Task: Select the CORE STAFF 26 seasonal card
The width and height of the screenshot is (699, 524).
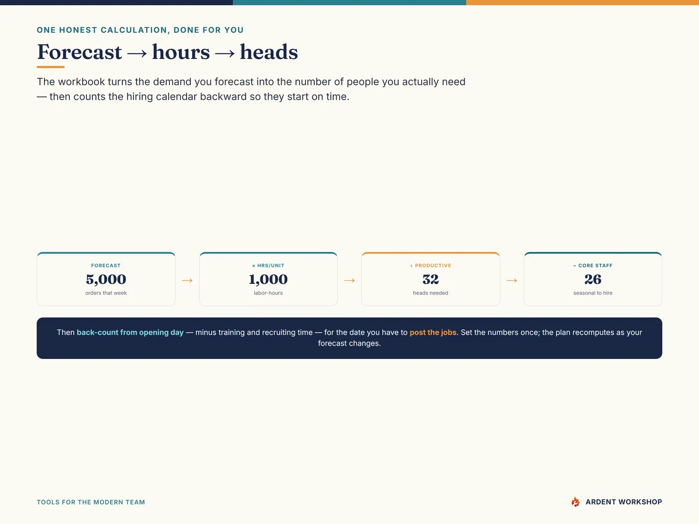Action: 593,279
